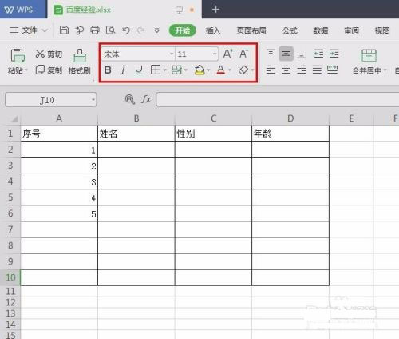Open the 页面布局 ribbon tab
The image size is (399, 339).
click(x=251, y=30)
